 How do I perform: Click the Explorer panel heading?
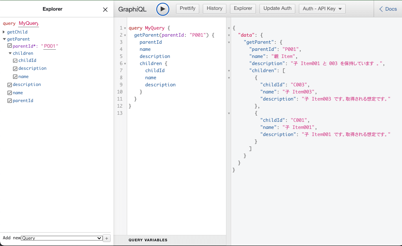(x=52, y=9)
